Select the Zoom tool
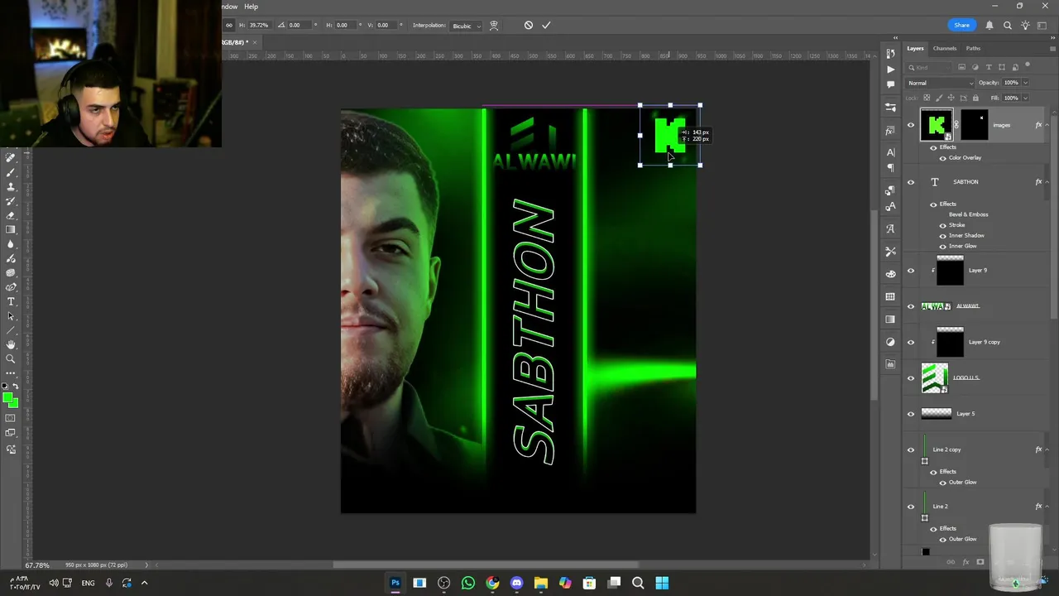 coord(11,359)
